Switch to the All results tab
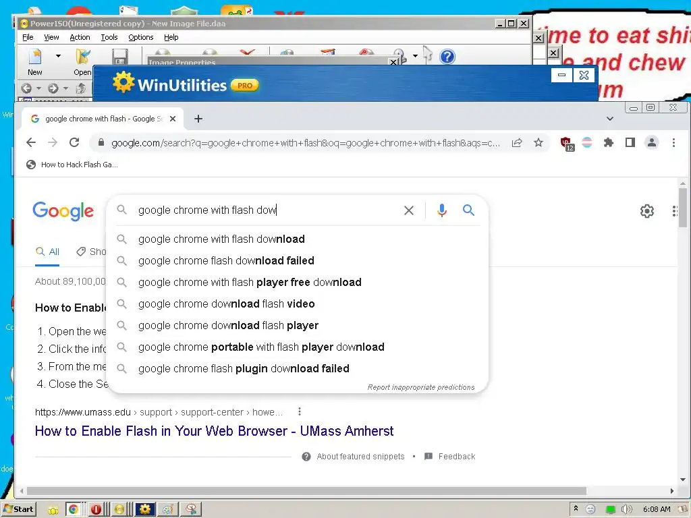The width and height of the screenshot is (691, 518). click(x=48, y=252)
